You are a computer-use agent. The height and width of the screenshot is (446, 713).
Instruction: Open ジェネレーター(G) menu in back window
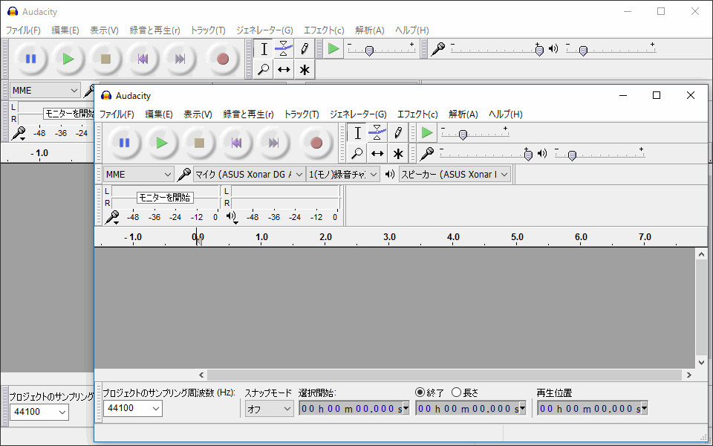264,30
